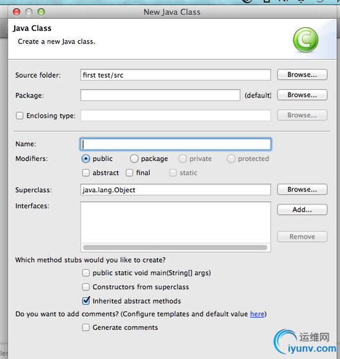Click the green Java class icon
The width and height of the screenshot is (340, 359).
(306, 40)
